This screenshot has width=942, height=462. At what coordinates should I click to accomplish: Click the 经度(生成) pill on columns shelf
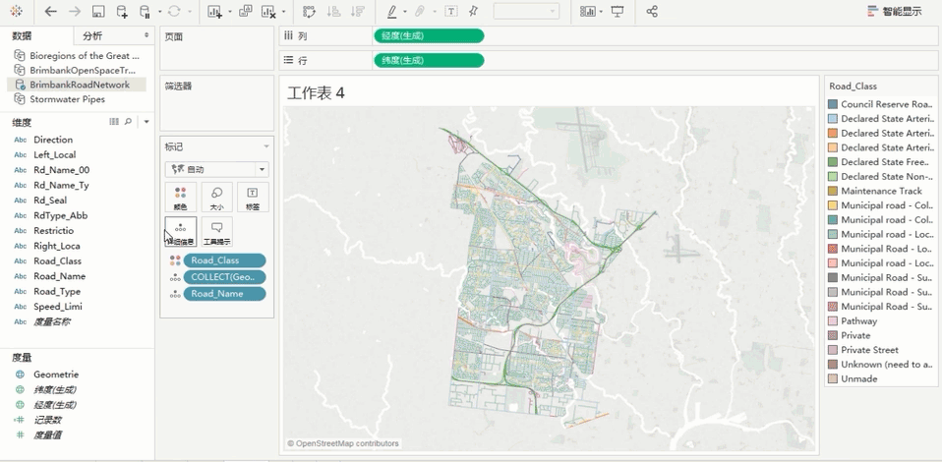[x=429, y=36]
